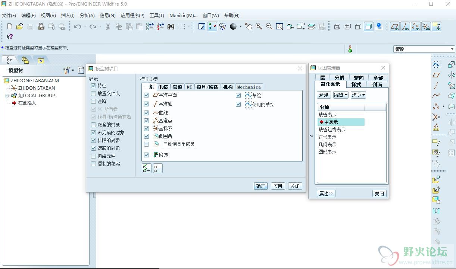Open the 分析(A) menu

coord(87,16)
